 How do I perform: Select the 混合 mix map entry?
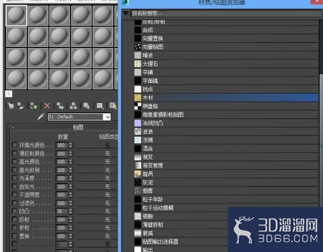pos(227,148)
